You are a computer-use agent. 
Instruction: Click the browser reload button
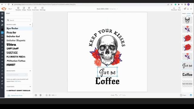coord(8,5)
